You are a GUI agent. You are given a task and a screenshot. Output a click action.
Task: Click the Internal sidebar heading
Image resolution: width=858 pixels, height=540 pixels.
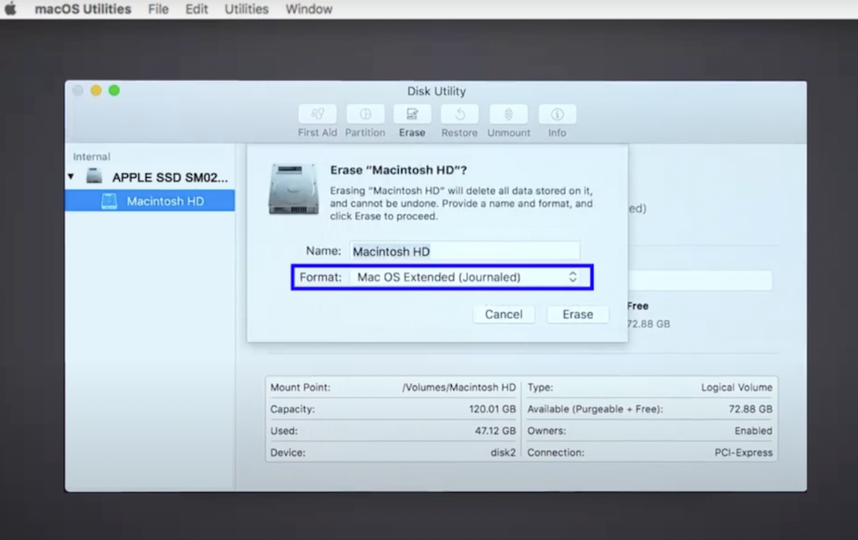tap(91, 157)
